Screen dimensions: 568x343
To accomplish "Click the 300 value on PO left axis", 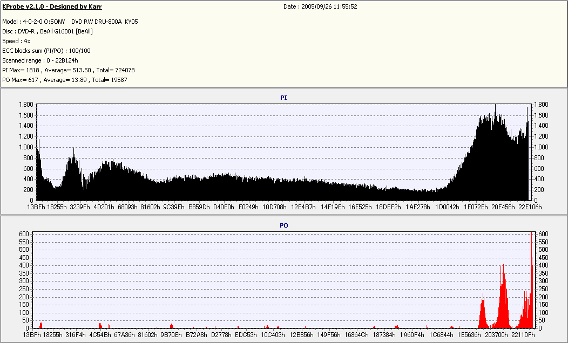I will [x=24, y=281].
